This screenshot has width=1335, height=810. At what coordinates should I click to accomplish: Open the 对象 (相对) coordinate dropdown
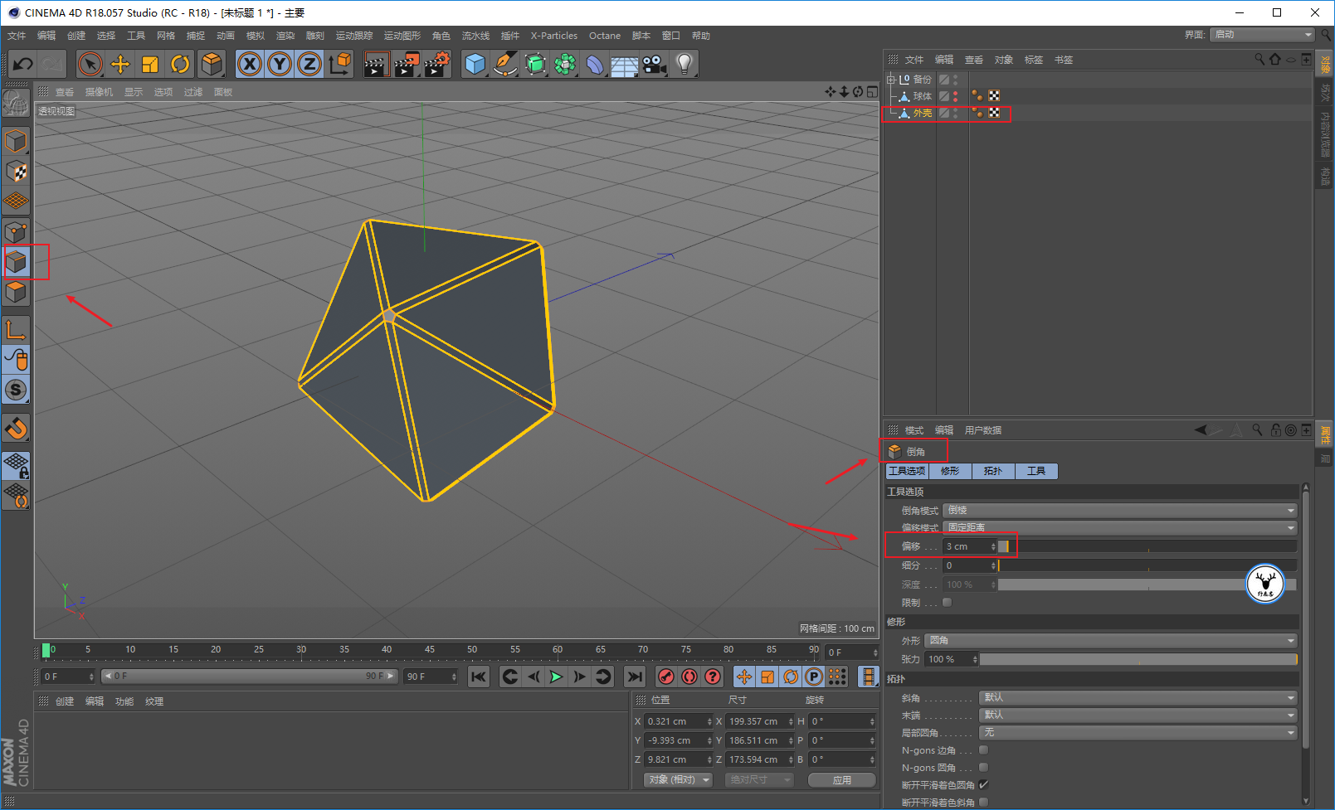(x=679, y=780)
